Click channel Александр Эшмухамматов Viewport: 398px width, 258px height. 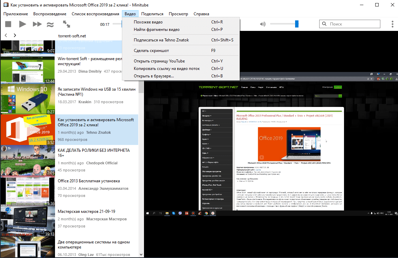tap(103, 188)
